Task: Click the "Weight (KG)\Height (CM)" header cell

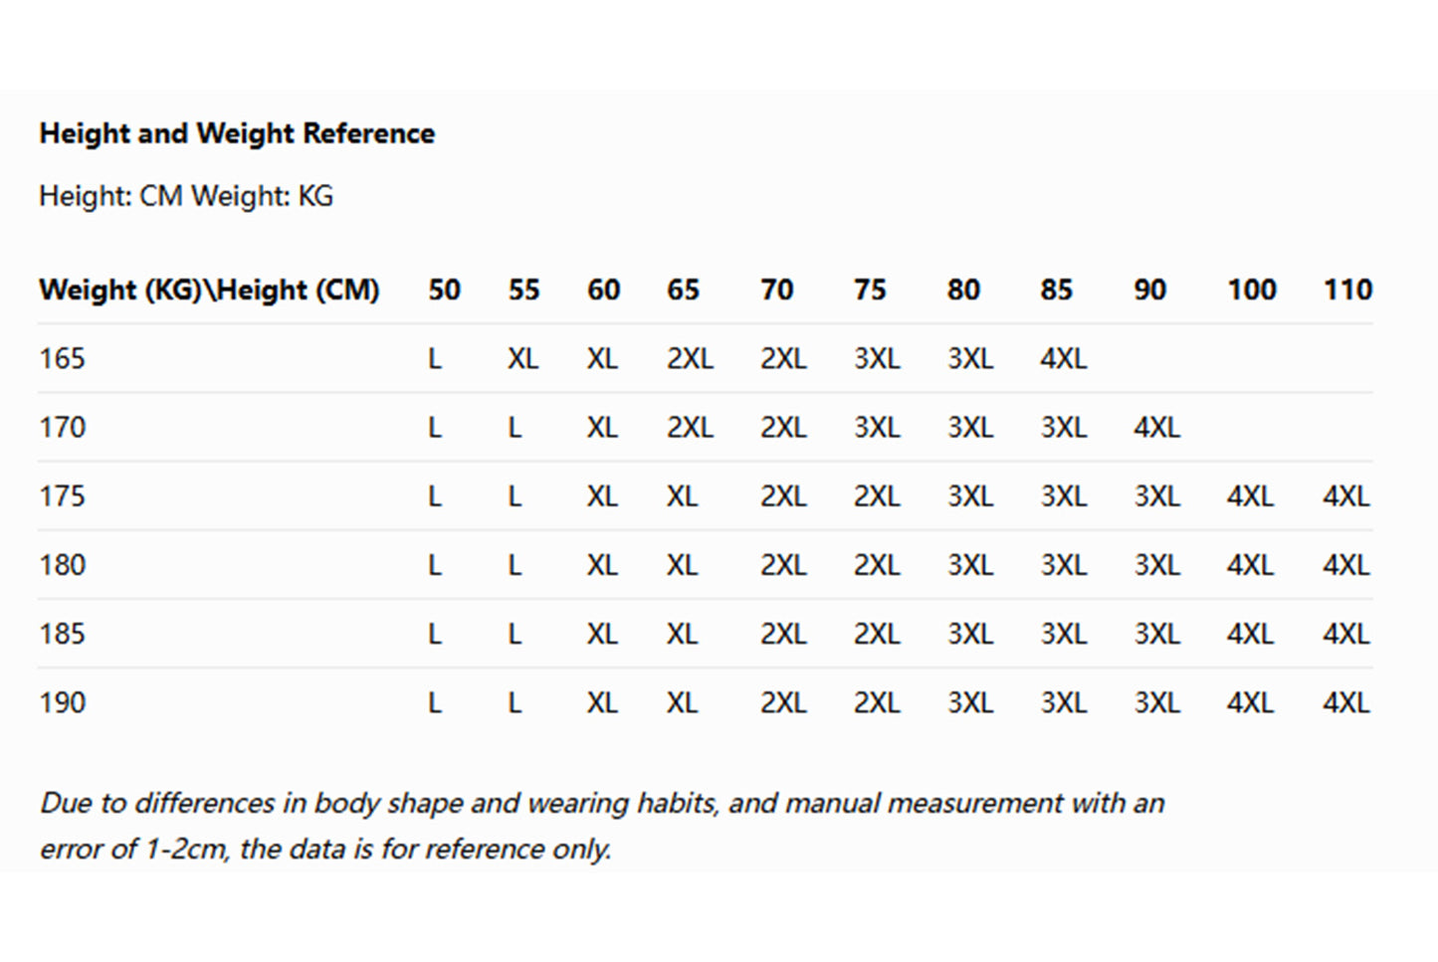Action: point(209,289)
